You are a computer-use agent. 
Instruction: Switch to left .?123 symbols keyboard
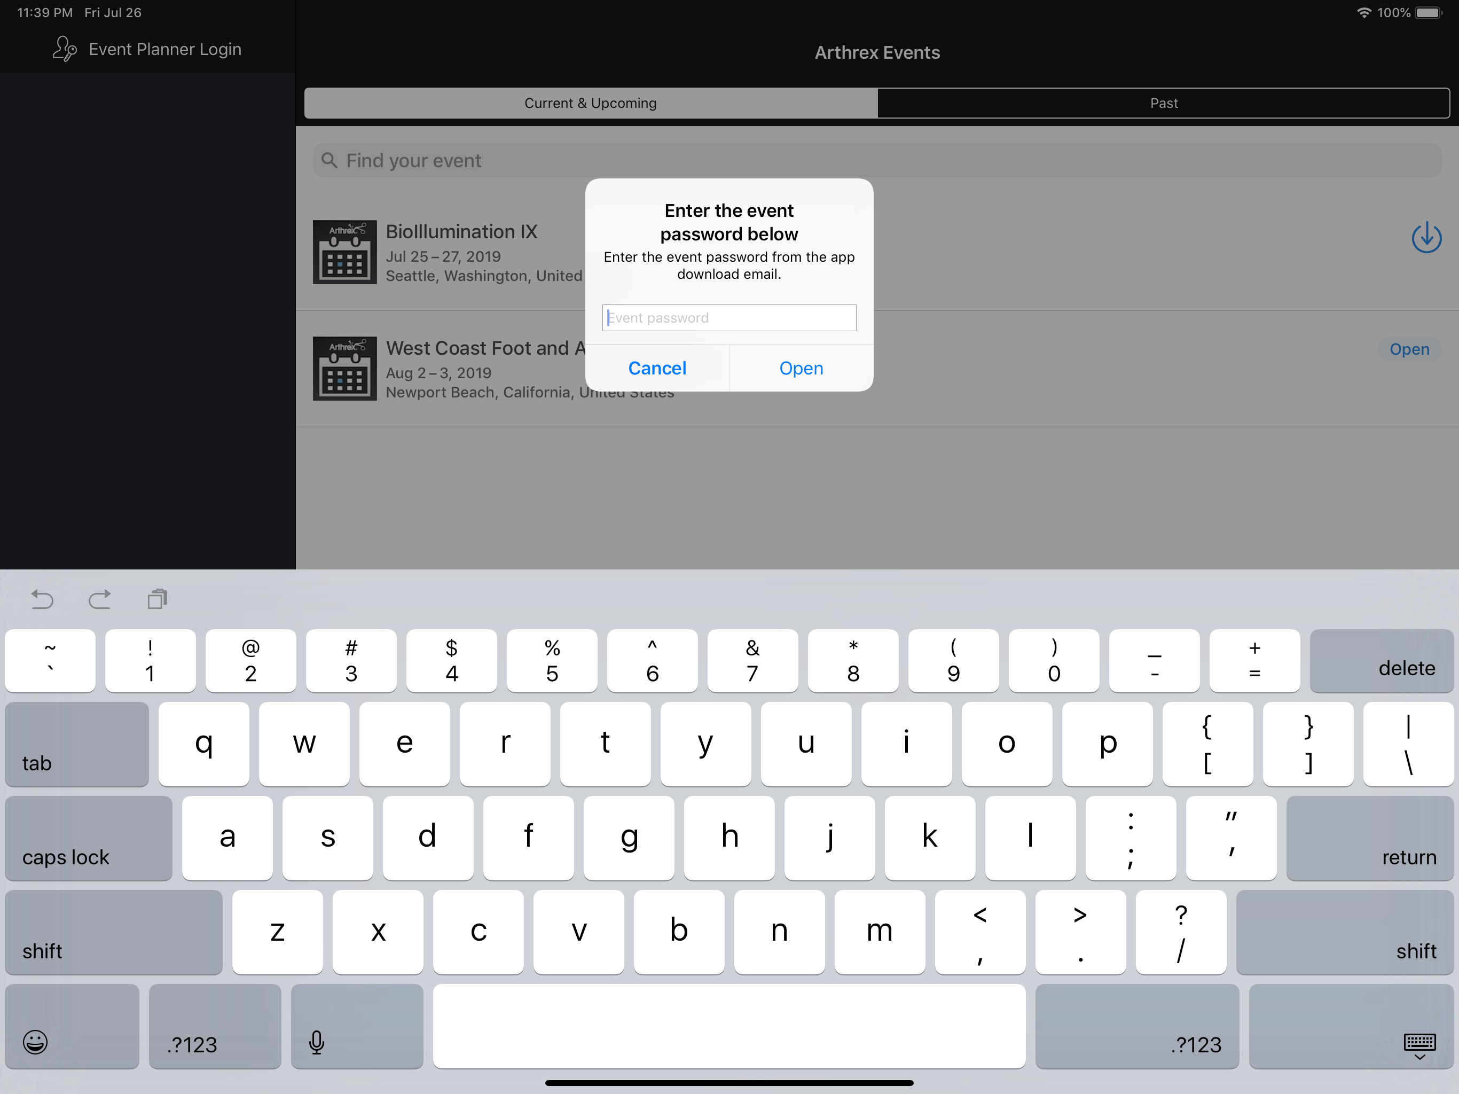click(x=214, y=1027)
